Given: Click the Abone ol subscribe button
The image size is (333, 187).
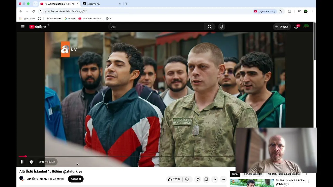Looking at the screenshot, I should point(76,179).
